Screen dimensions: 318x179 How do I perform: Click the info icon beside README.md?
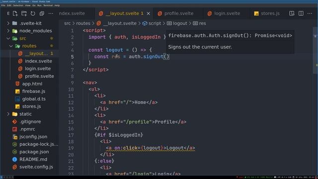pyautogui.click(x=14, y=160)
